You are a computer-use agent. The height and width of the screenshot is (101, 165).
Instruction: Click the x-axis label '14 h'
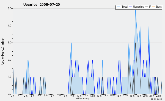pos(106,96)
